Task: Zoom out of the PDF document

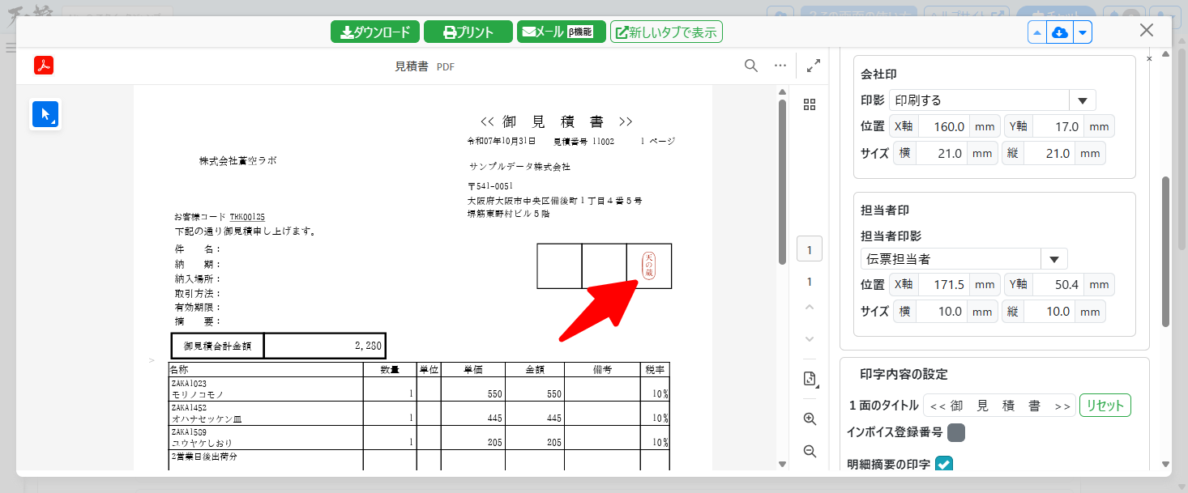Action: 809,451
